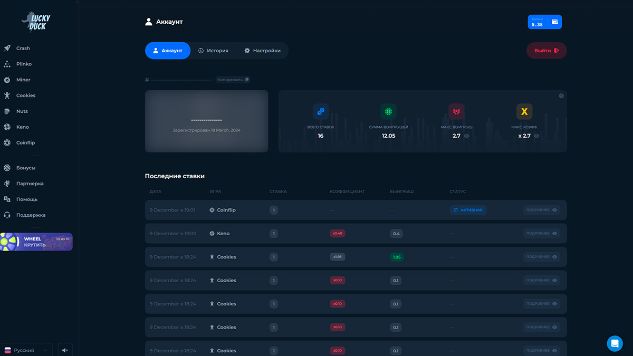
Task: Spin the Wheel Крутить banner
Action: click(x=36, y=242)
